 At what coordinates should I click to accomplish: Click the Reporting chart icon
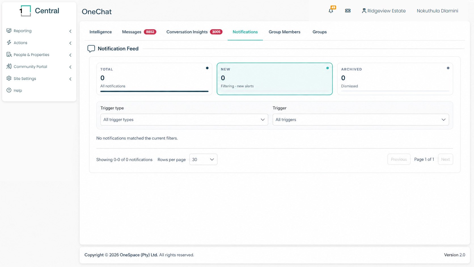click(9, 31)
